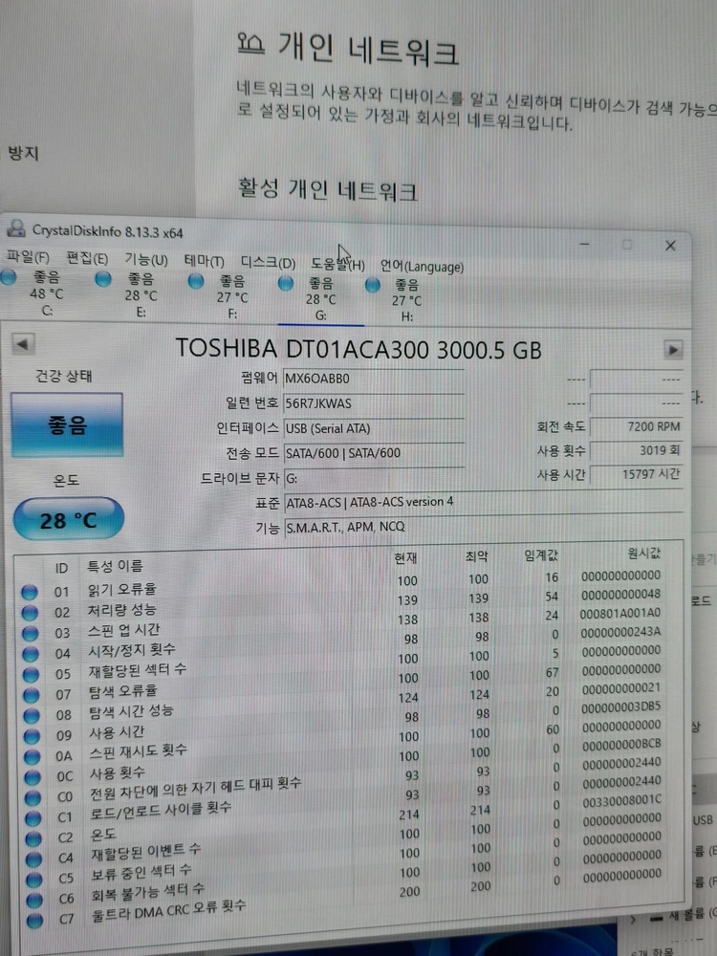This screenshot has width=717, height=956.
Task: Click the ID column header
Action: 61,568
